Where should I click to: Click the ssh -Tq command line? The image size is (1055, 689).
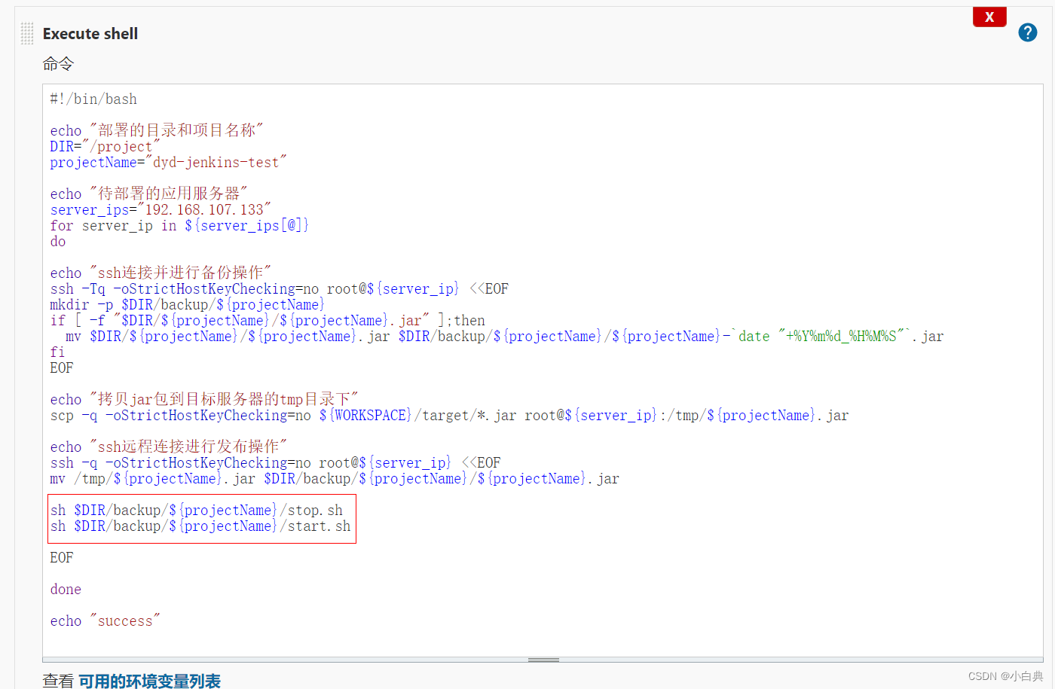pyautogui.click(x=280, y=289)
